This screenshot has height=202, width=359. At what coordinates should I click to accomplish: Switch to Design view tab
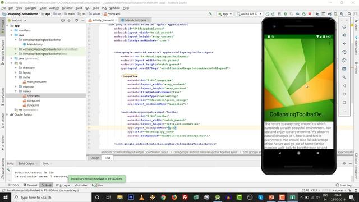point(95,158)
